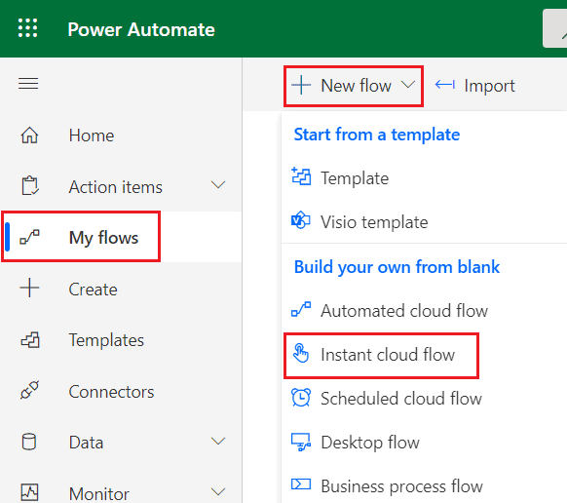Click the Data cylinder icon
The height and width of the screenshot is (503, 567).
pyautogui.click(x=29, y=442)
